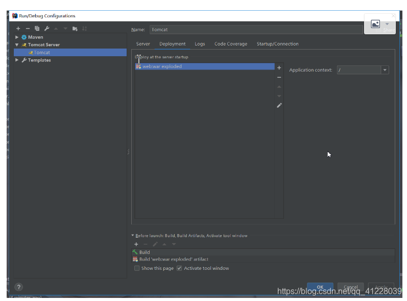Disable Activate tool window checkbox
The width and height of the screenshot is (407, 301).
point(179,268)
